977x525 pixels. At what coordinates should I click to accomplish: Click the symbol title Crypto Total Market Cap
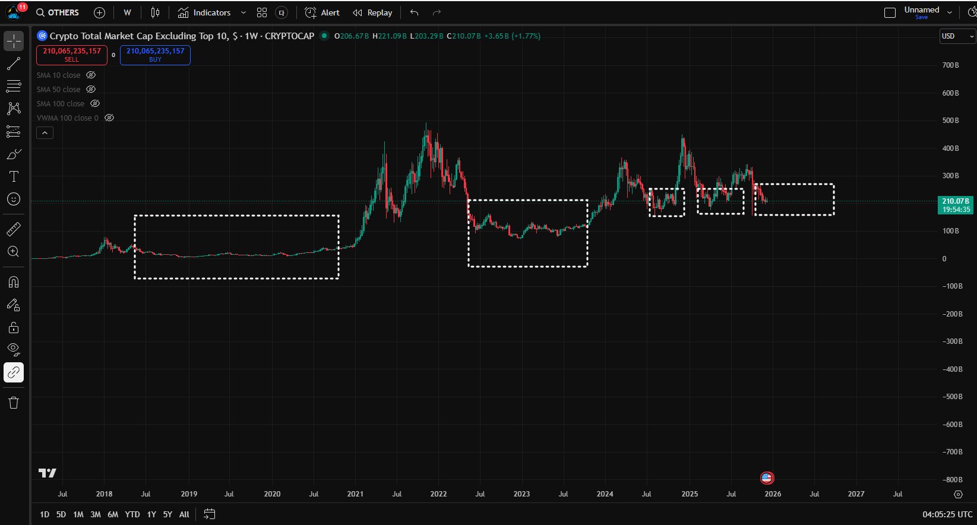point(182,36)
